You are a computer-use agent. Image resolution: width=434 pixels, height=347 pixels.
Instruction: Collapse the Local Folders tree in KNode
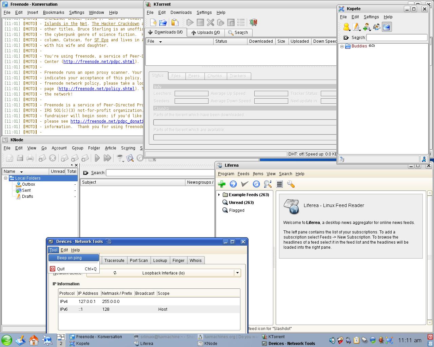tap(6, 178)
